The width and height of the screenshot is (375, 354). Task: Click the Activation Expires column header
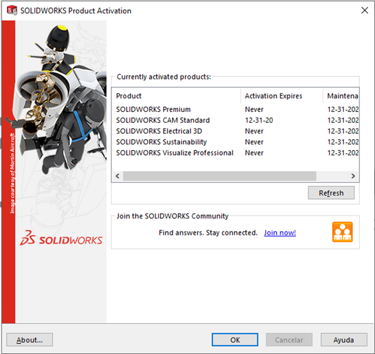click(282, 96)
